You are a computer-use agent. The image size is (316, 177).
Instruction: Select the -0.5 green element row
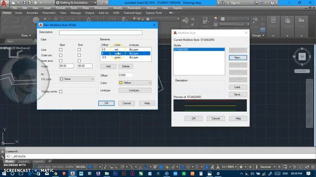(126, 58)
